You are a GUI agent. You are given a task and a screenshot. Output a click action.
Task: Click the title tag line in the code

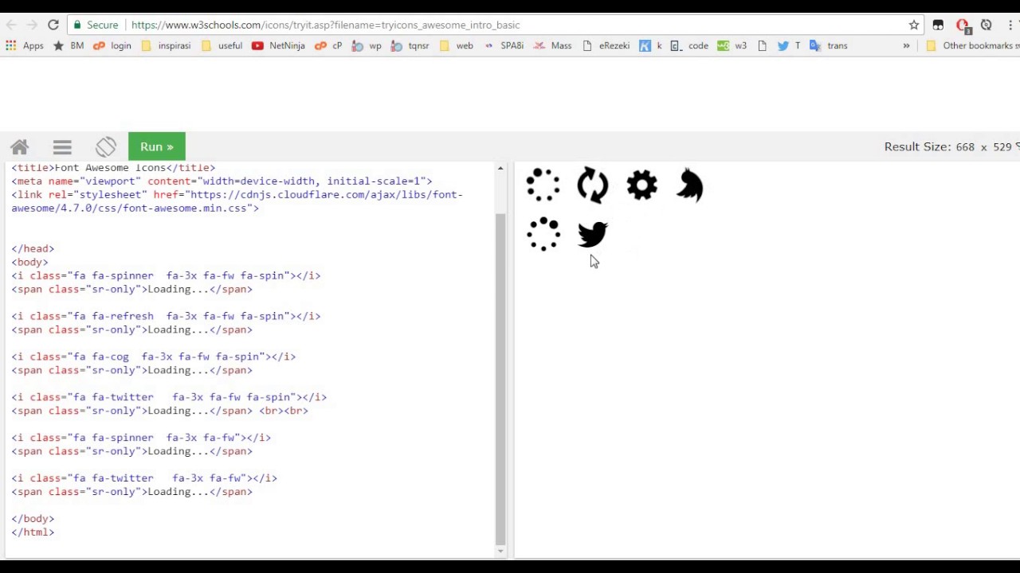tap(113, 168)
